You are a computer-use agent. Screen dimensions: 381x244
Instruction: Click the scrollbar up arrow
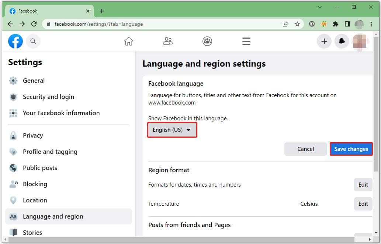tap(376, 35)
